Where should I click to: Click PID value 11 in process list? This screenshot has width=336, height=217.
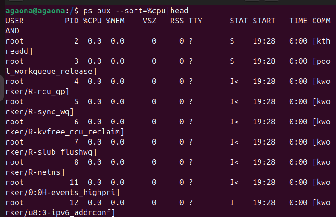coord(74,182)
